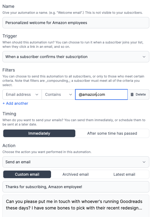Click the plus icon before Add another

(x=4, y=103)
